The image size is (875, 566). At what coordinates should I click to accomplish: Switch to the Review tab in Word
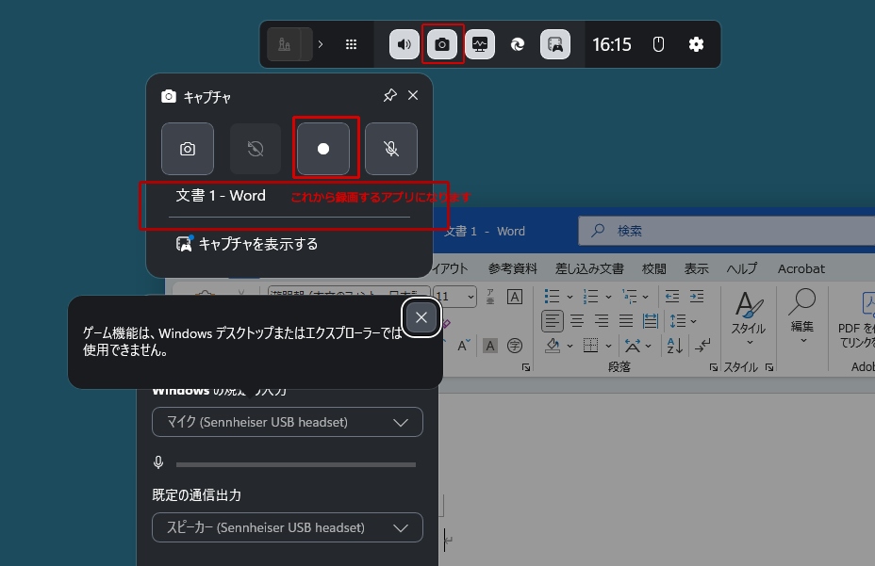[x=654, y=268]
